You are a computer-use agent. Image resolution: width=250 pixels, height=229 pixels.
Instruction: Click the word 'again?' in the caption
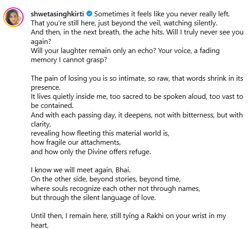41,42
